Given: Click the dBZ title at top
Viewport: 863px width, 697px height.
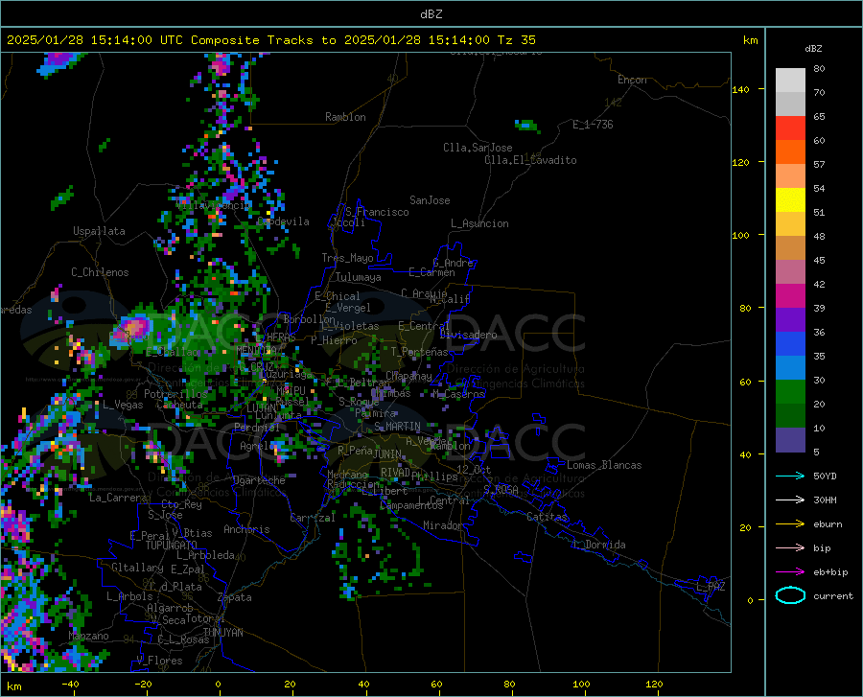Looking at the screenshot, I should [x=431, y=14].
